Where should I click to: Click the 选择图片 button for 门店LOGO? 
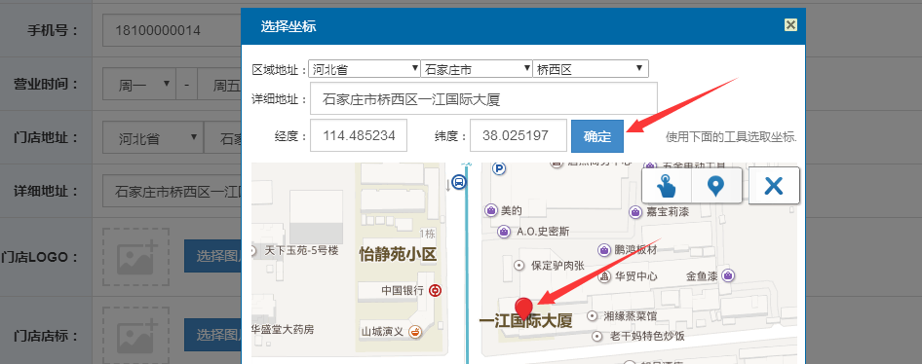pyautogui.click(x=212, y=256)
